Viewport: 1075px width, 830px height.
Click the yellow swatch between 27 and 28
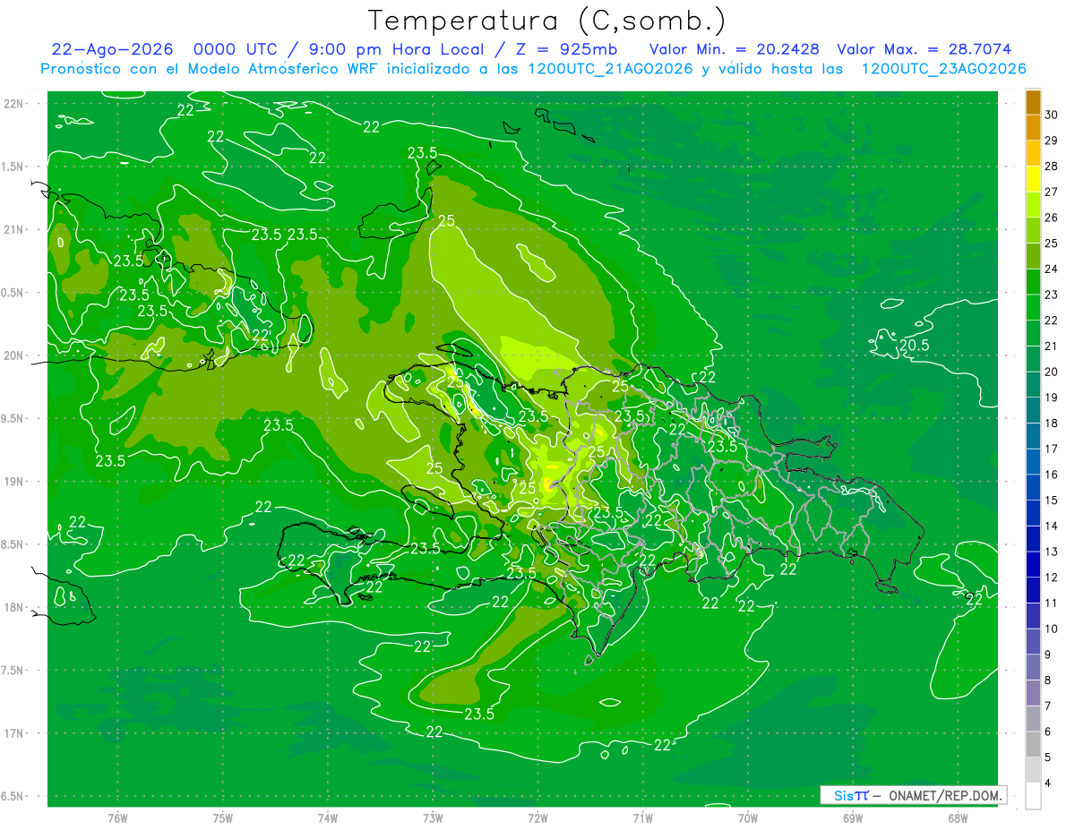(x=1033, y=179)
